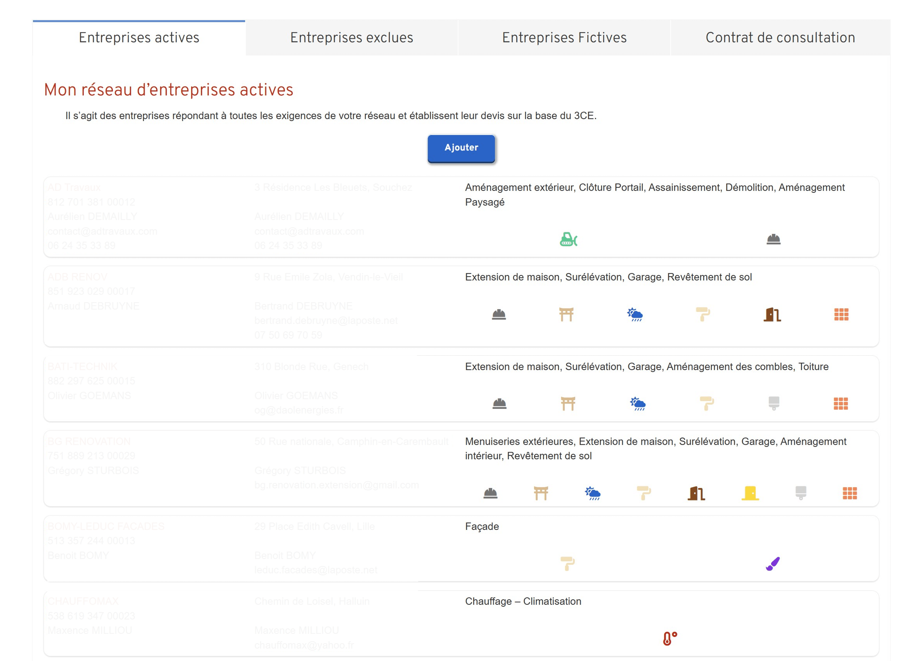Click the brown door icon in ADB RENOV row
This screenshot has width=922, height=661.
[772, 314]
